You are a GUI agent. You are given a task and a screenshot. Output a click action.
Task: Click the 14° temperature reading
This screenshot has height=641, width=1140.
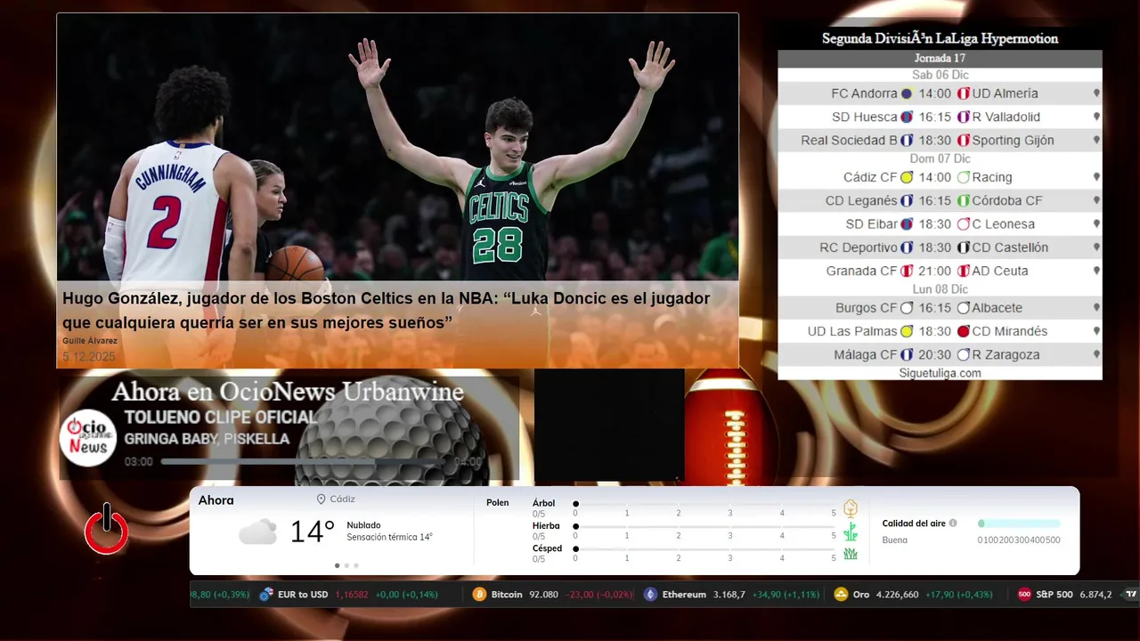pos(313,532)
